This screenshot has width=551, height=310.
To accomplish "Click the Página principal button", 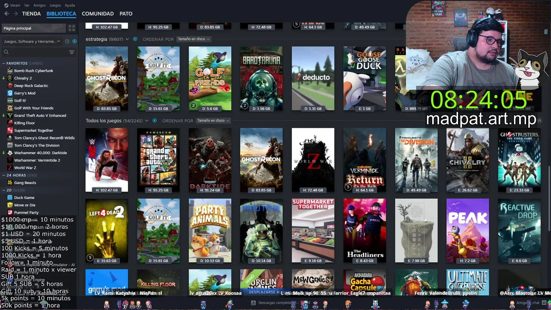I will pos(34,28).
